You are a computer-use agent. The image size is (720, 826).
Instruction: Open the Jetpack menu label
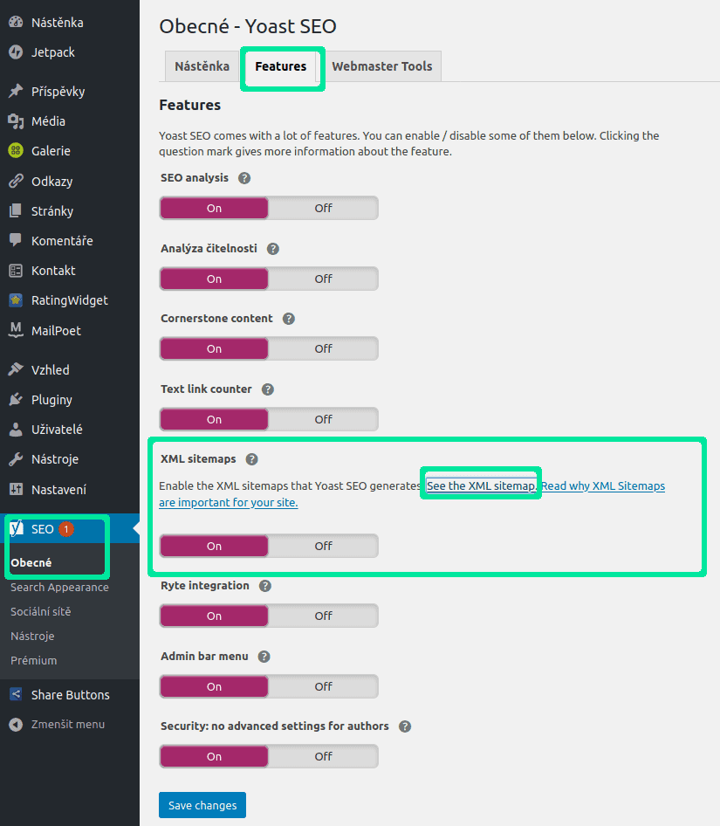click(x=52, y=52)
